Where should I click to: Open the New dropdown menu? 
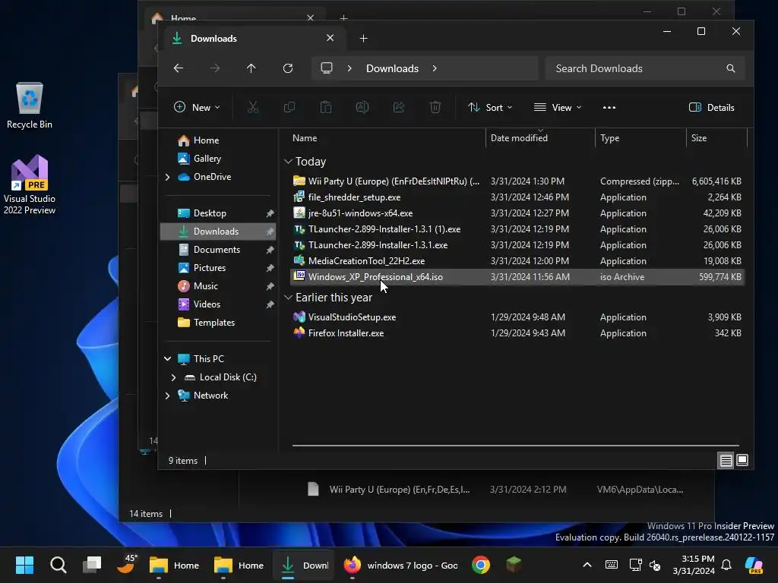pos(197,107)
